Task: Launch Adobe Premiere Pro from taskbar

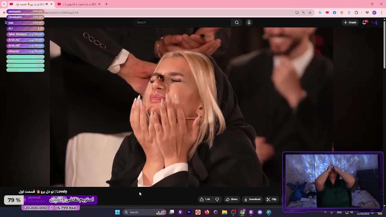Action: 189,212
